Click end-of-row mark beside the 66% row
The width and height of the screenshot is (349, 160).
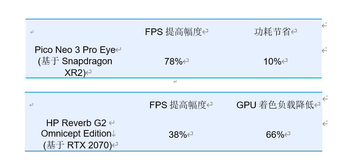pyautogui.click(x=325, y=123)
